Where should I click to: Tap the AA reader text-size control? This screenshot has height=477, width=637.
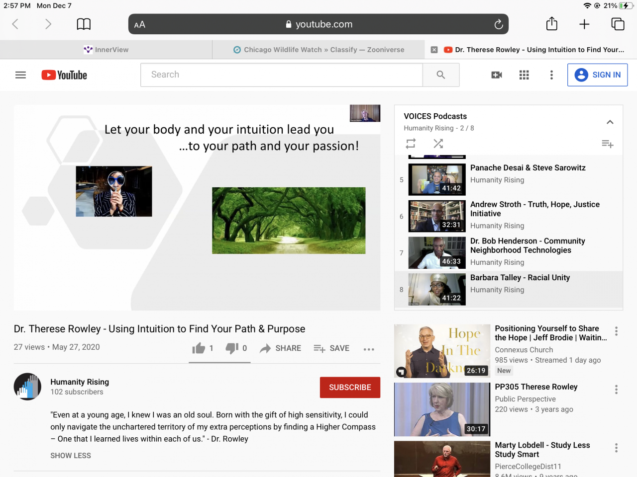click(140, 24)
